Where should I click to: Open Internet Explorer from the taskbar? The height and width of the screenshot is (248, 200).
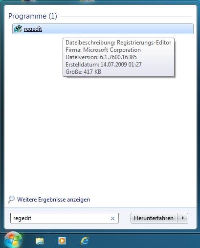85,241
